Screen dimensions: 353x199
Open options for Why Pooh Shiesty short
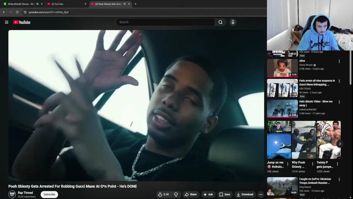click(x=312, y=164)
